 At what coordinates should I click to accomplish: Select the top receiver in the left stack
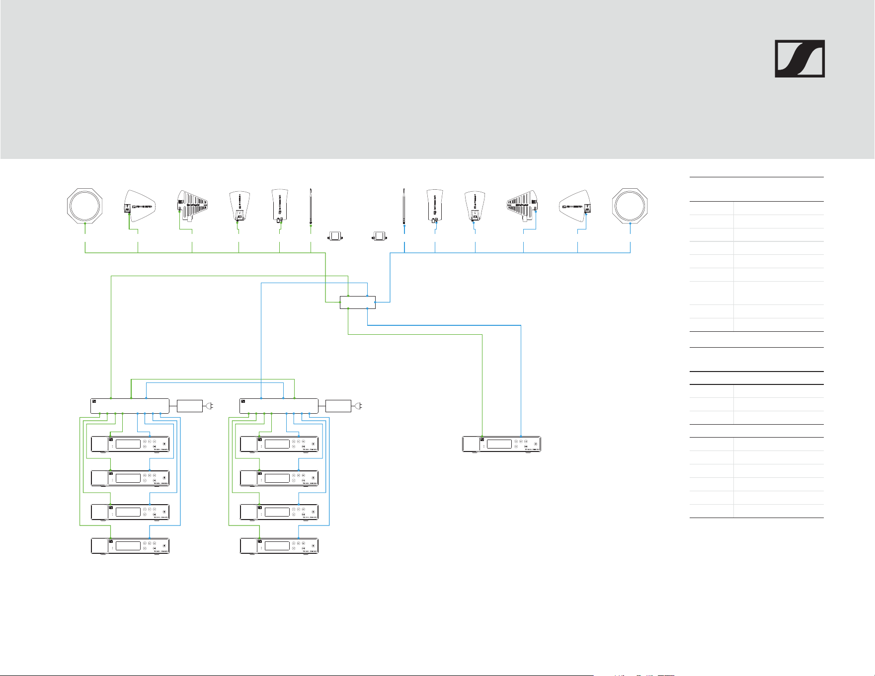(130, 445)
